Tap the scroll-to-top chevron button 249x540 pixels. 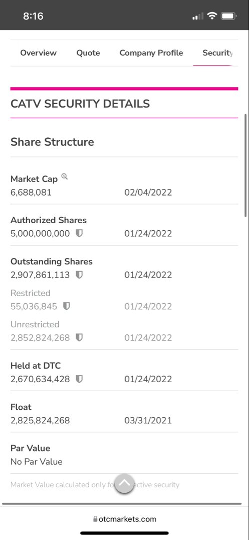(124, 484)
